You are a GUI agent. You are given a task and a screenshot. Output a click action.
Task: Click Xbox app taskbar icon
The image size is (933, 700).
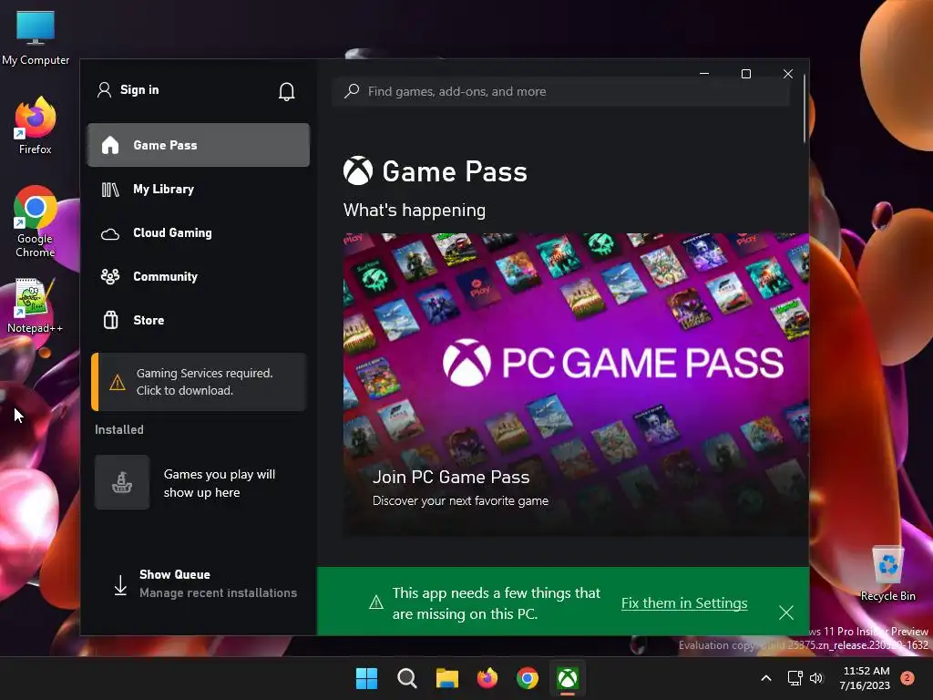[568, 678]
